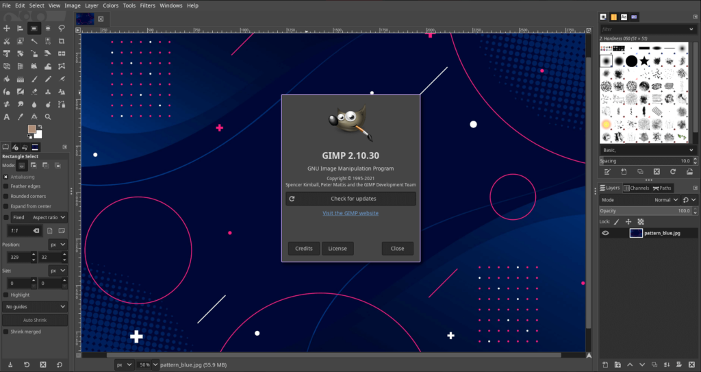Select the Move tool in the toolbox

(x=7, y=28)
